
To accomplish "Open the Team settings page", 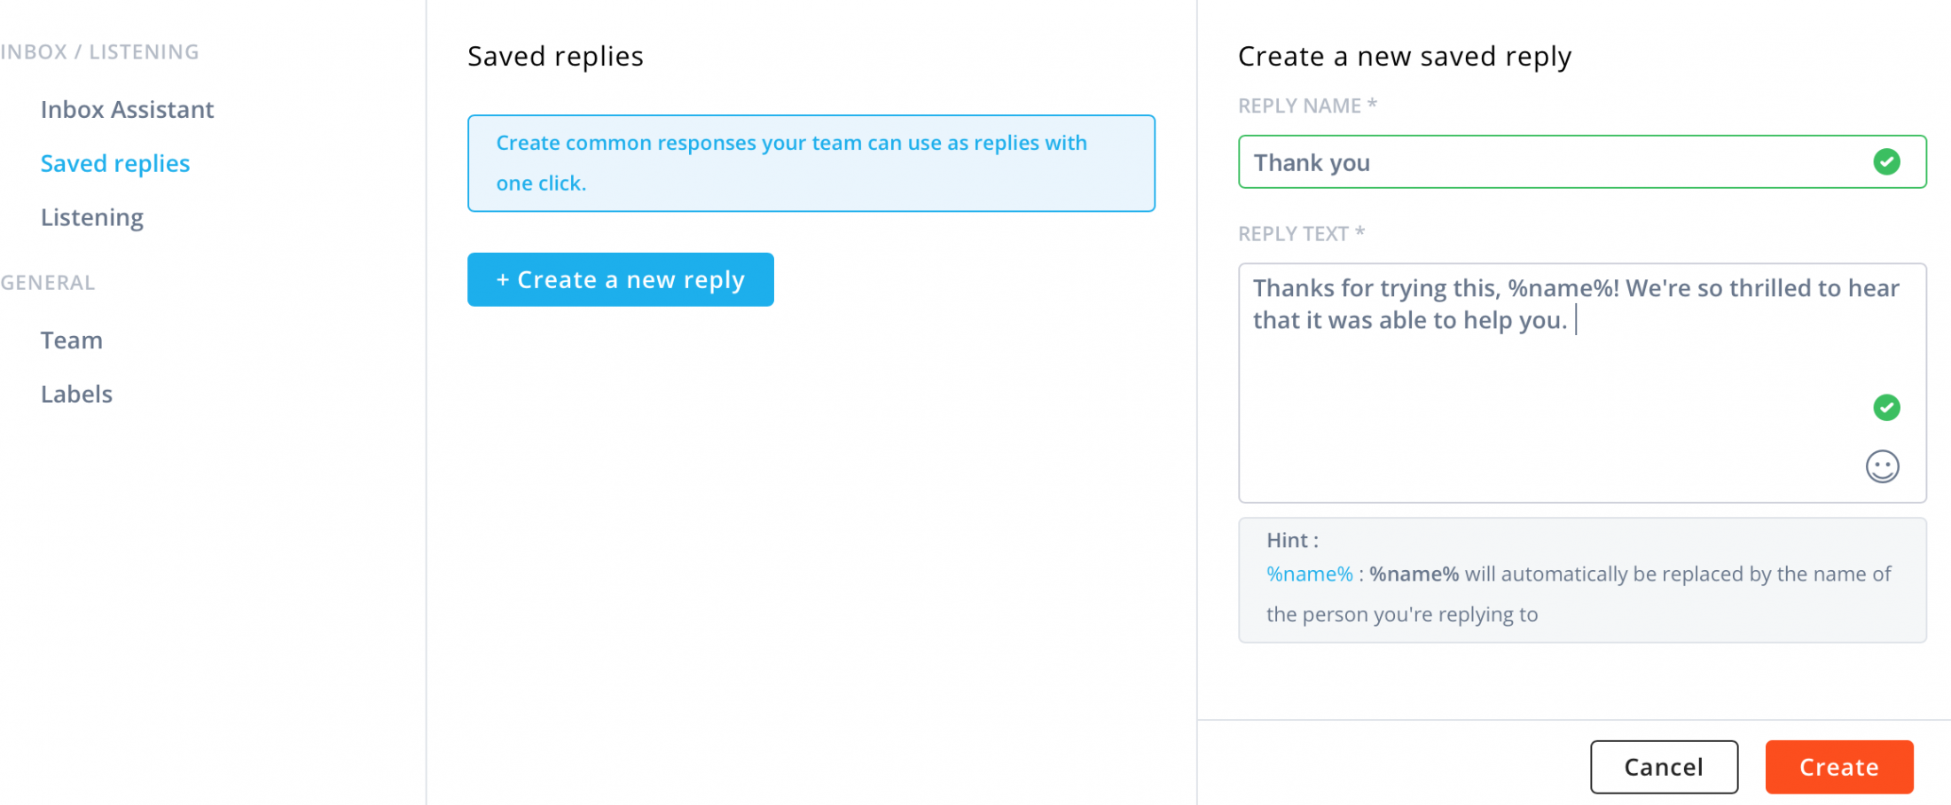I will (72, 340).
